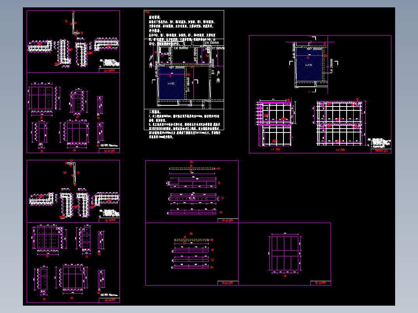418x313 pixels.
Task: Click the blue hatched slab in the central floor plan
Action: coord(172,83)
